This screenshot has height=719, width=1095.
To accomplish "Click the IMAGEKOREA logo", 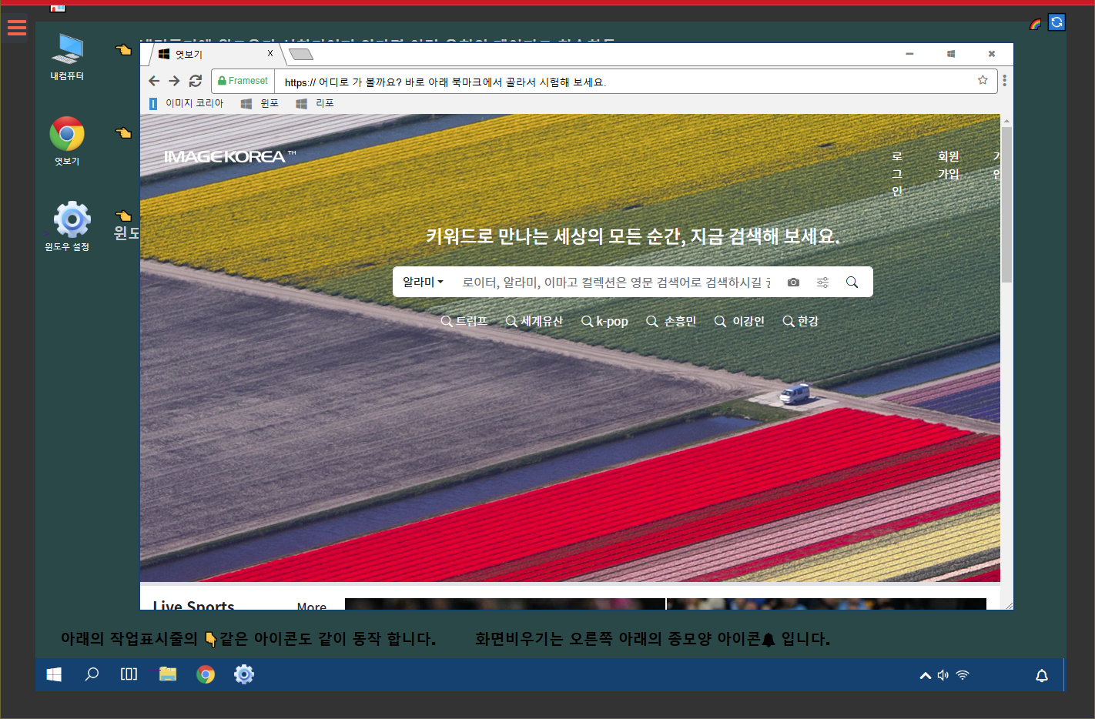I will (229, 156).
